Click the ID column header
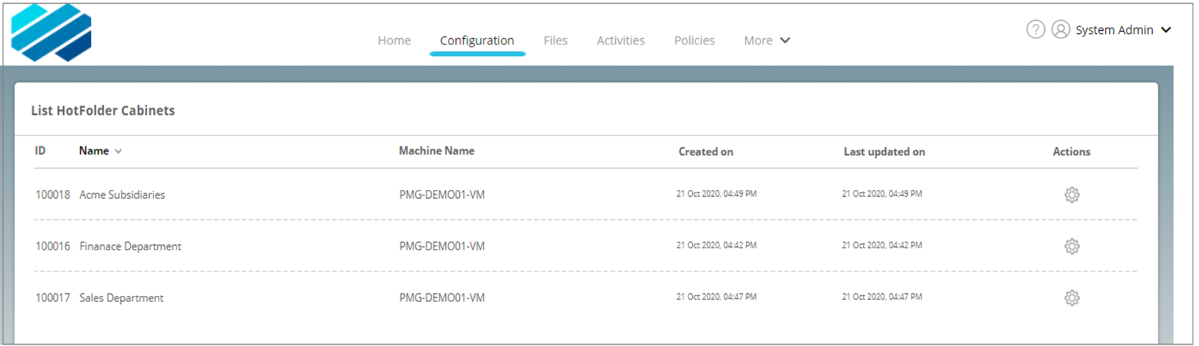 click(x=40, y=151)
